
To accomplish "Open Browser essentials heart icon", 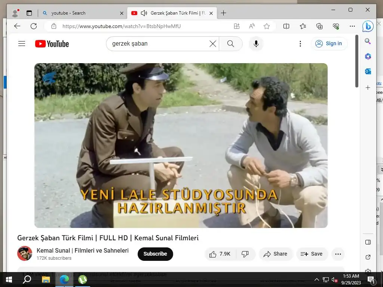I will tap(336, 26).
